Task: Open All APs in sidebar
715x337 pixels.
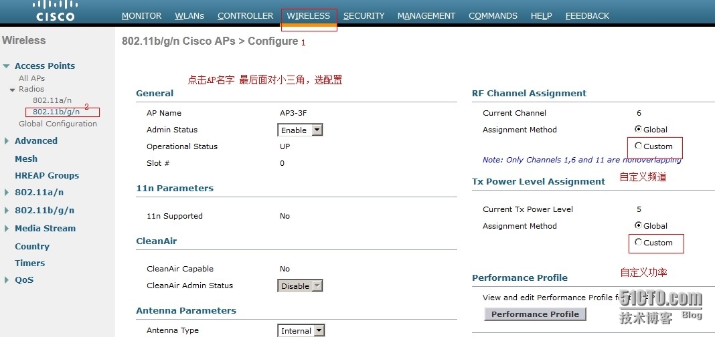Action: [x=32, y=78]
